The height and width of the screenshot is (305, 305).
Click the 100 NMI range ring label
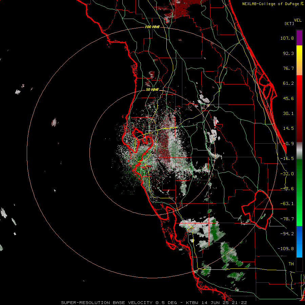click(152, 27)
